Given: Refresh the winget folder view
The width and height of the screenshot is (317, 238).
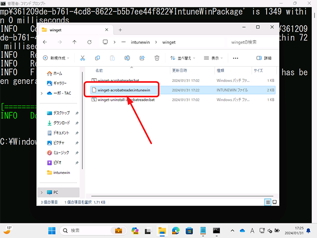Looking at the screenshot, I should (89, 42).
